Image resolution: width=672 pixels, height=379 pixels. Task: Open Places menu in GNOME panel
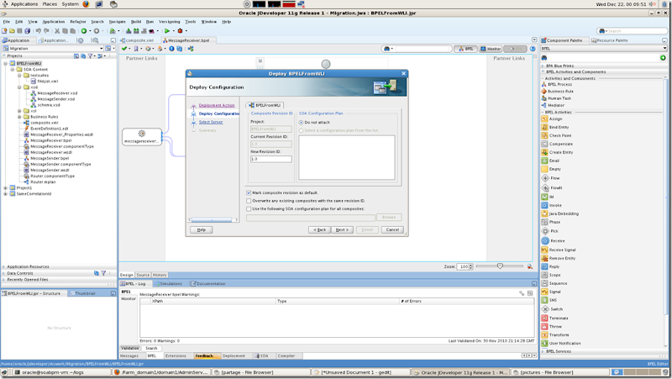point(50,4)
